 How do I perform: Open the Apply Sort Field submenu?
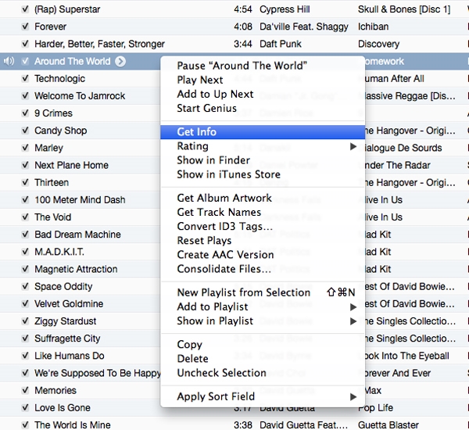coord(353,397)
